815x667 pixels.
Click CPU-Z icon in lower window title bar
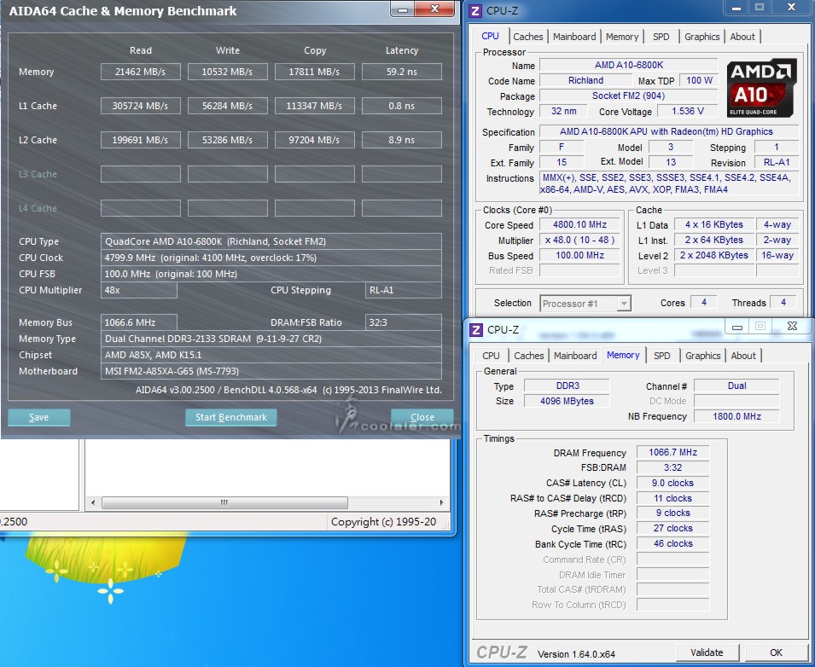point(474,330)
